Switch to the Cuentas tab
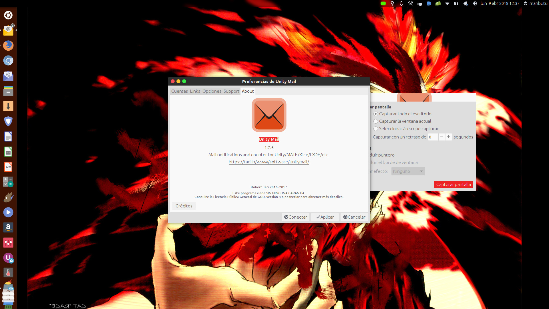549x309 pixels. pos(179,91)
